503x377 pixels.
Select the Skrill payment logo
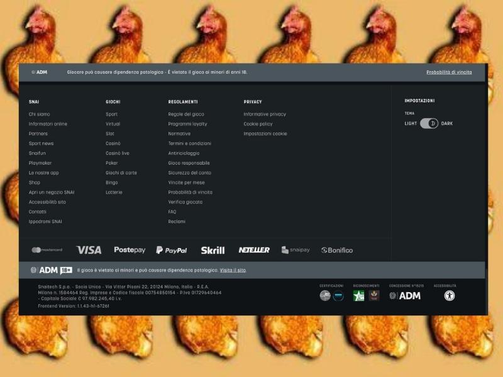click(213, 249)
